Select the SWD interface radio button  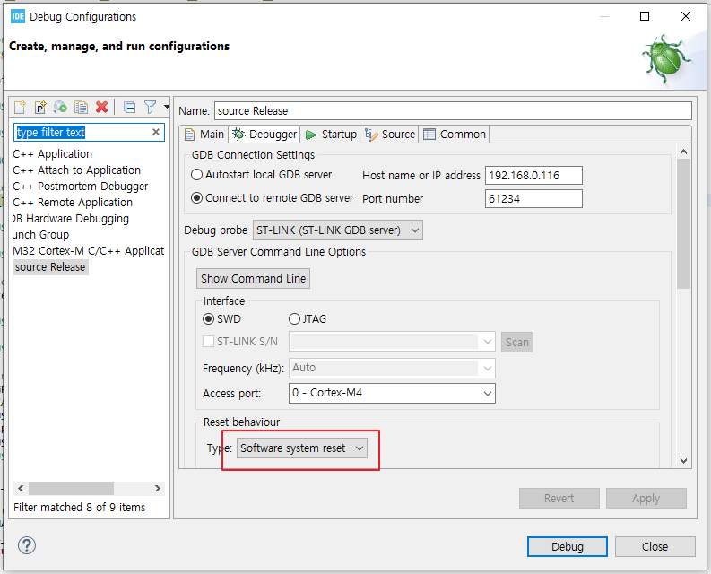(x=209, y=319)
